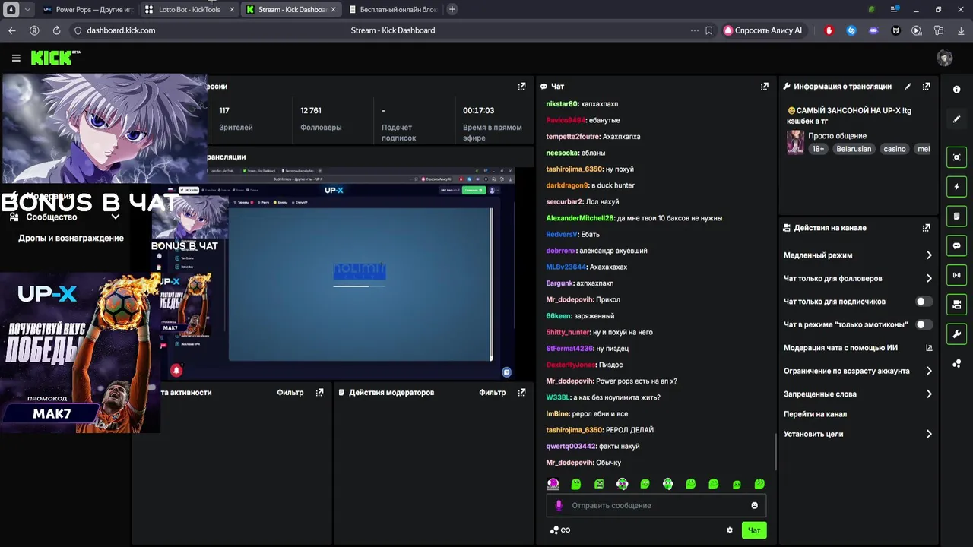Expand Ограничение по возрасту аккаунта

929,372
